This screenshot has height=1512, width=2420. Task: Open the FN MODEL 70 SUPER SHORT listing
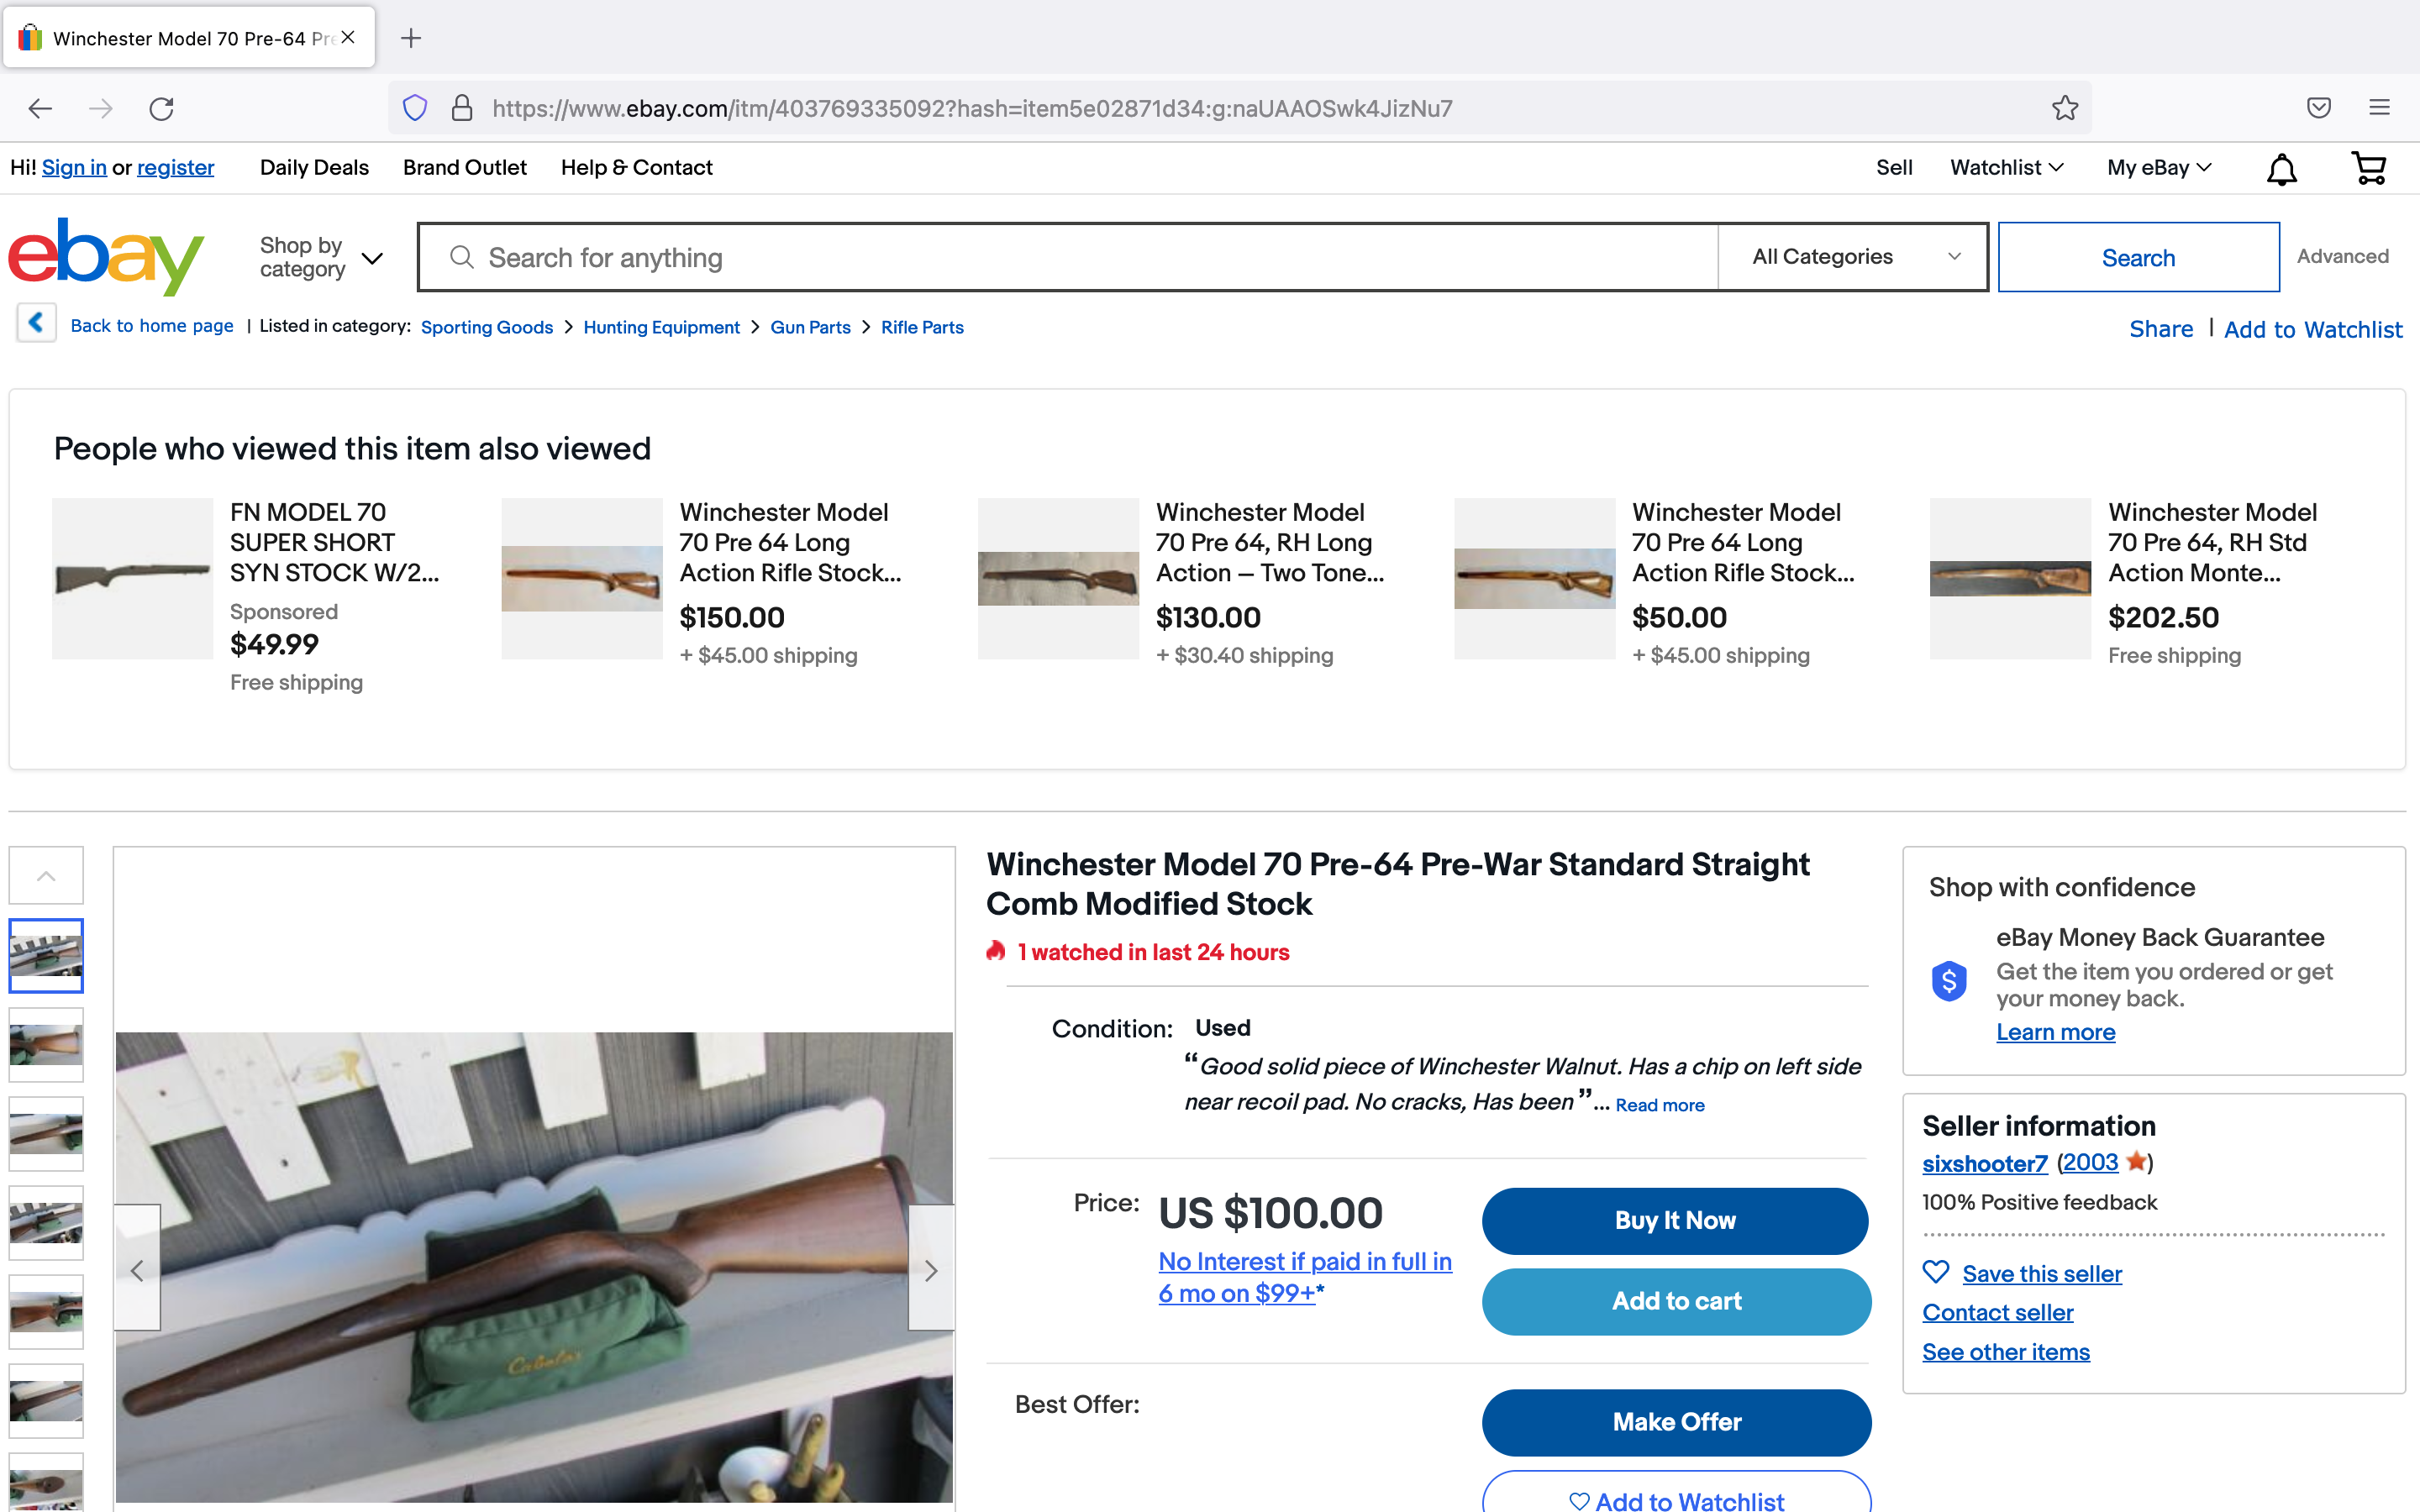coord(334,542)
